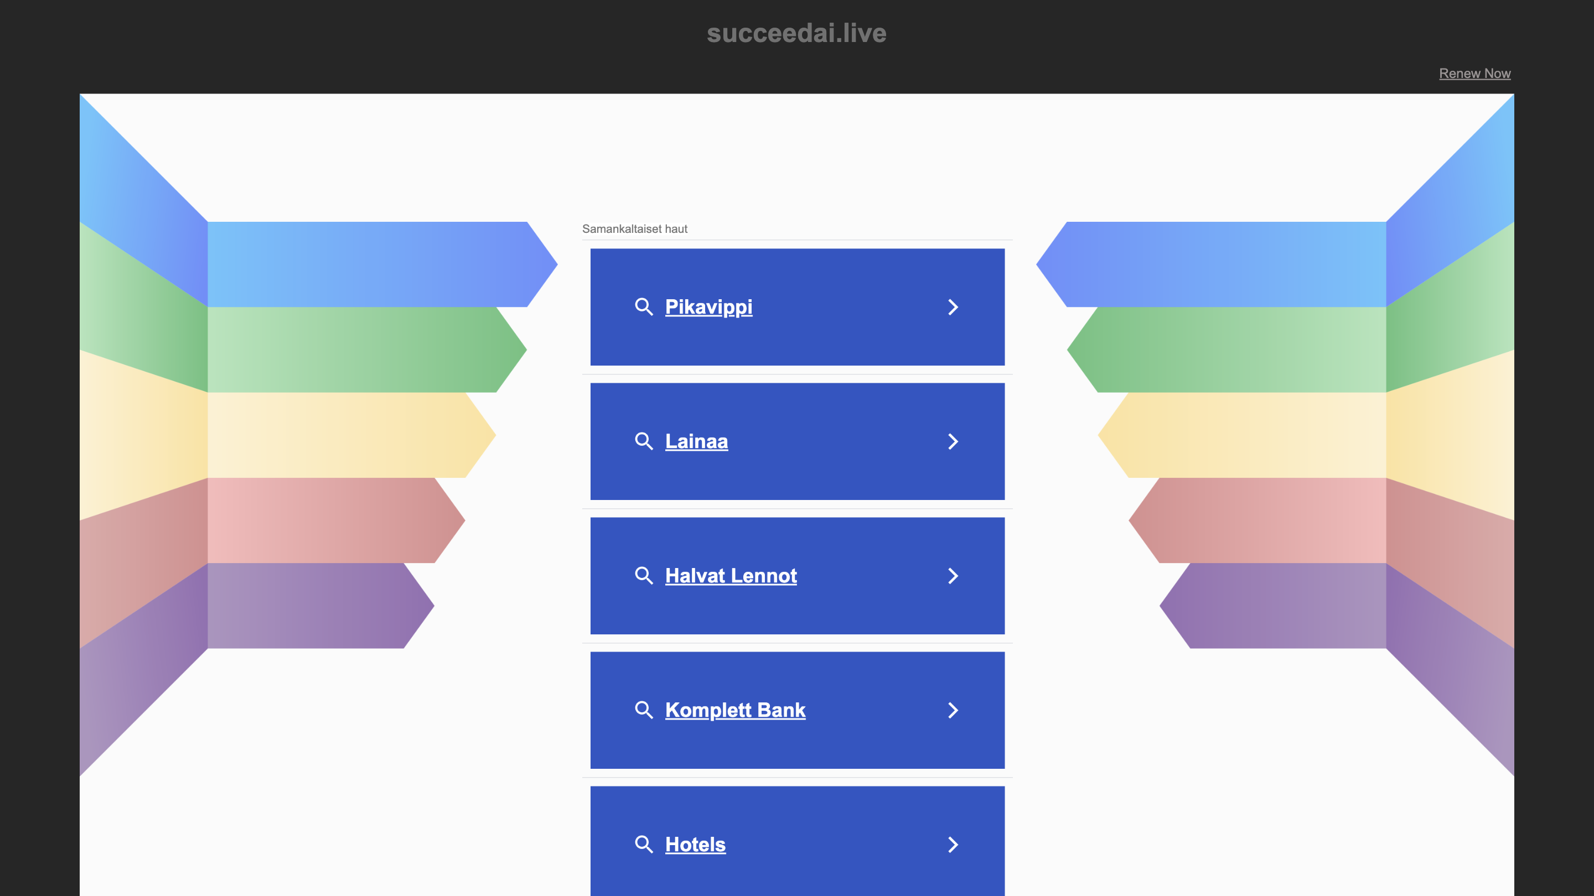1594x896 pixels.
Task: Open the Komplett Bank related search
Action: (735, 710)
